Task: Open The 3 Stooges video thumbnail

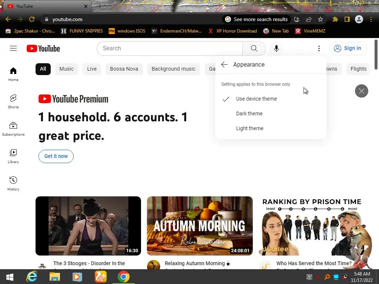Action: (88, 226)
